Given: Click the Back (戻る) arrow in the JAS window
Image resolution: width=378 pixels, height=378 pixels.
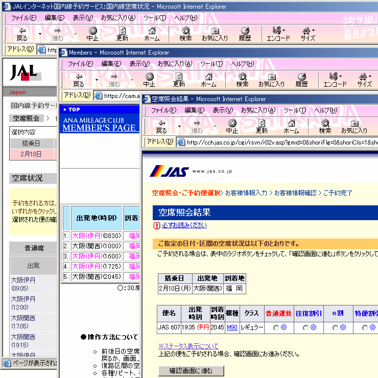Looking at the screenshot, I should tap(161, 126).
